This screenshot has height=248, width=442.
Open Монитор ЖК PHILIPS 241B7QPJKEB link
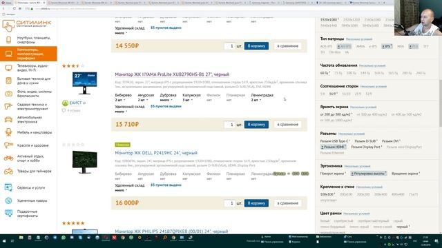tap(171, 231)
